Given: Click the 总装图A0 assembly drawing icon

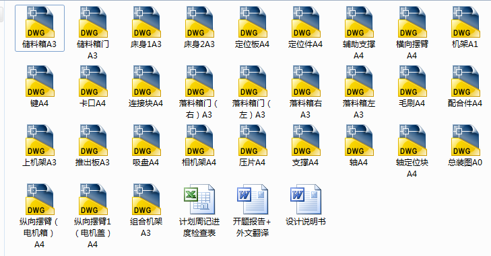Looking at the screenshot, I should pos(465,140).
